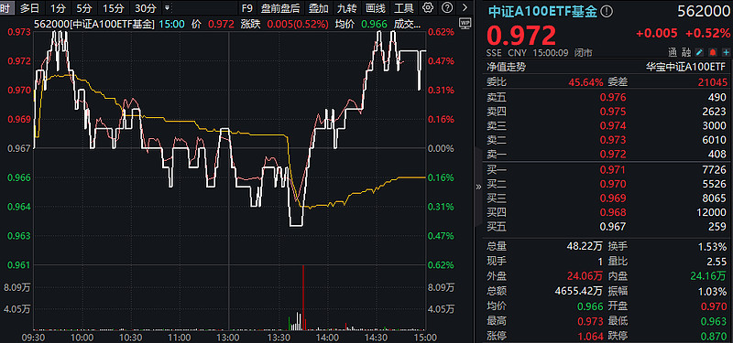Click the 委差 value 21045
This screenshot has height=343, width=733.
(712, 82)
